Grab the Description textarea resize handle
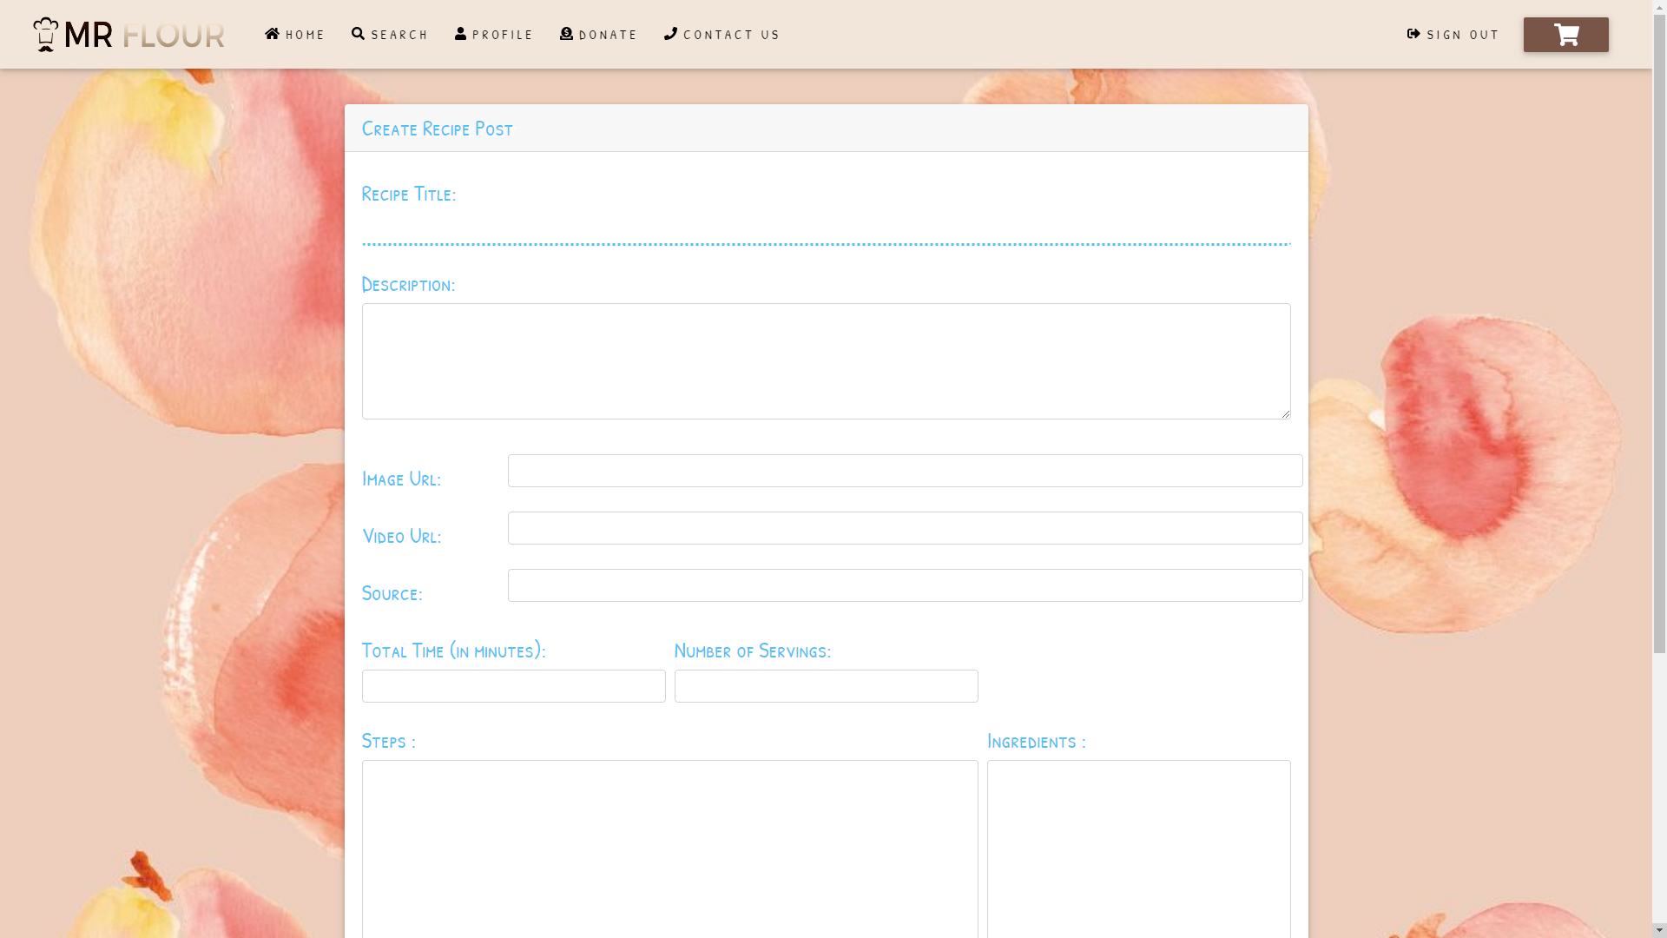Screen dimensions: 1667x938 pos(1285,413)
